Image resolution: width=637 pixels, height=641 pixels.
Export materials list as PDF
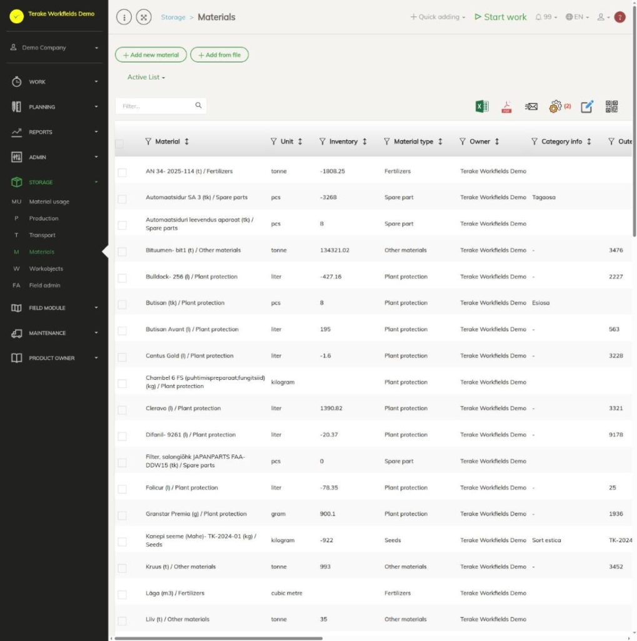pos(506,106)
